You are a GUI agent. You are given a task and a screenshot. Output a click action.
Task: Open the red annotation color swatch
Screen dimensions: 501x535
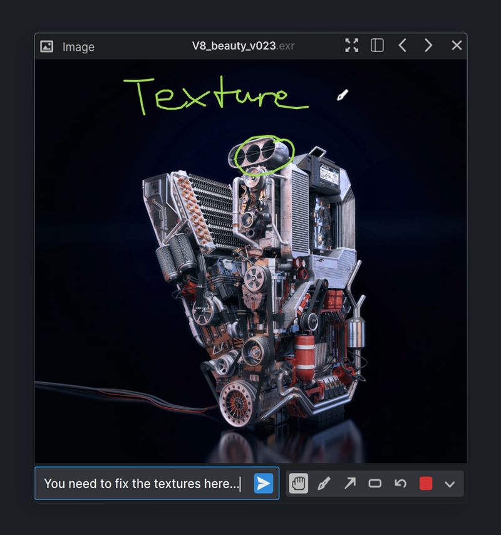pyautogui.click(x=426, y=484)
